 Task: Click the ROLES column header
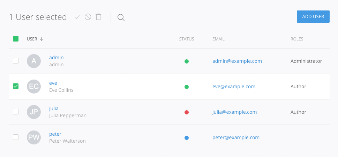[297, 39]
